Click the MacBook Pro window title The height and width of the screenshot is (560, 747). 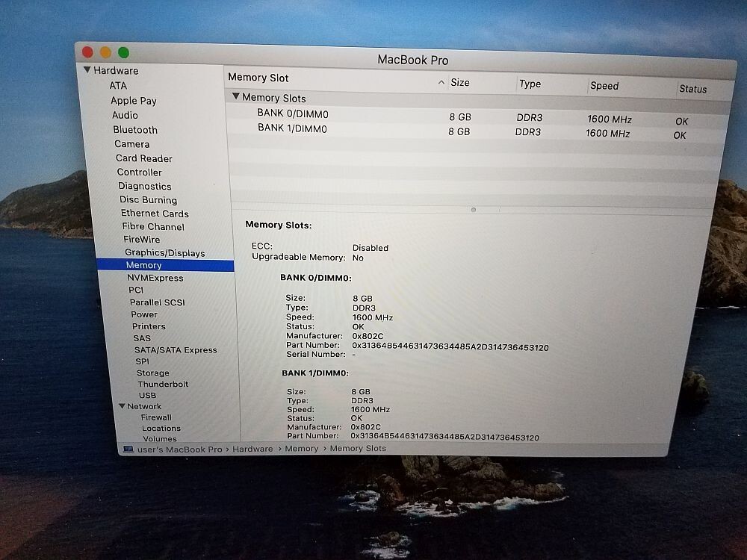tap(412, 60)
